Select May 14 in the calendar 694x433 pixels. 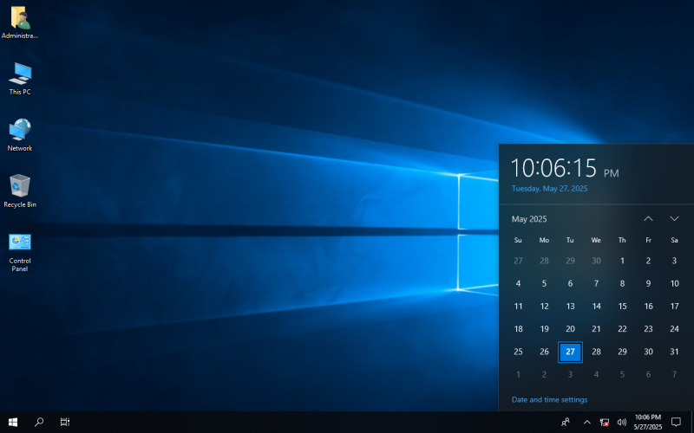pyautogui.click(x=596, y=307)
